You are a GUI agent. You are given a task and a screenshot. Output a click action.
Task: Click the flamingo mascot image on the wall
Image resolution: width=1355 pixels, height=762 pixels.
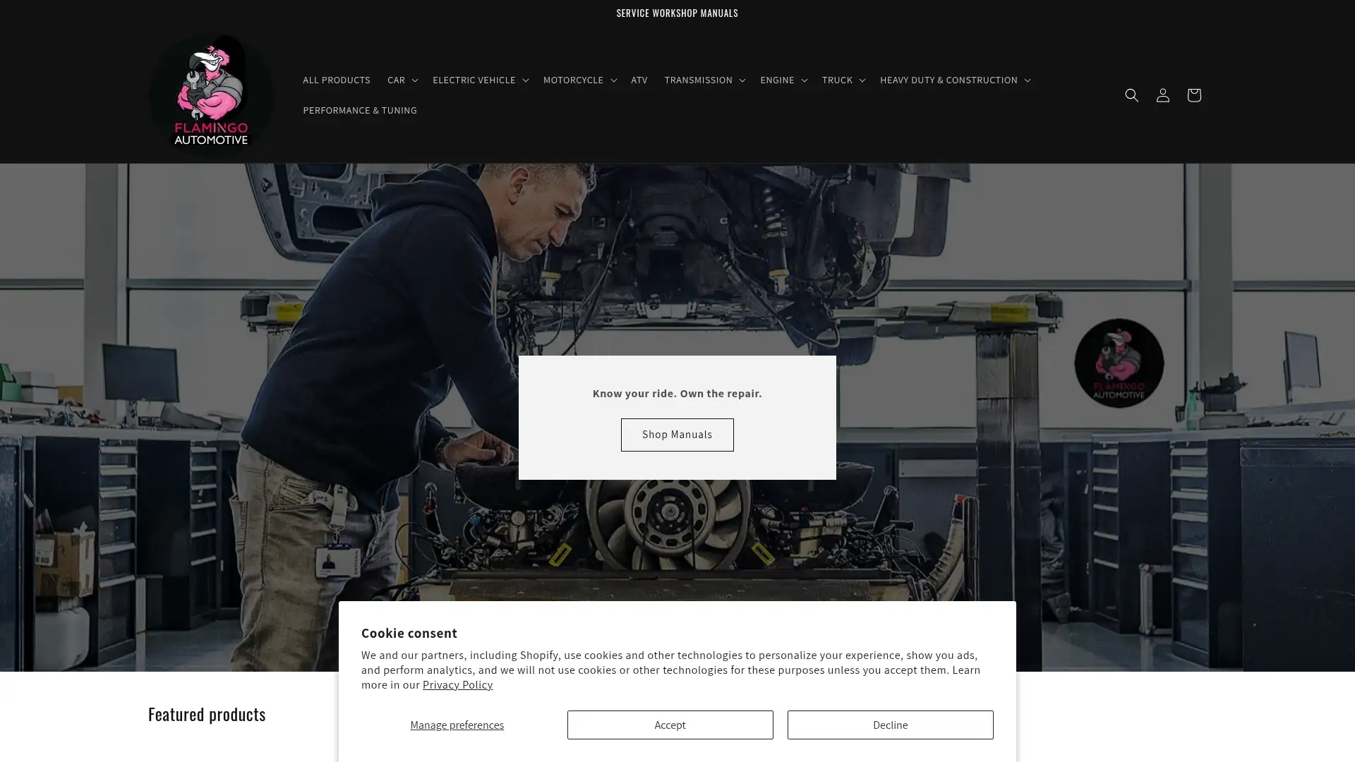click(1119, 363)
